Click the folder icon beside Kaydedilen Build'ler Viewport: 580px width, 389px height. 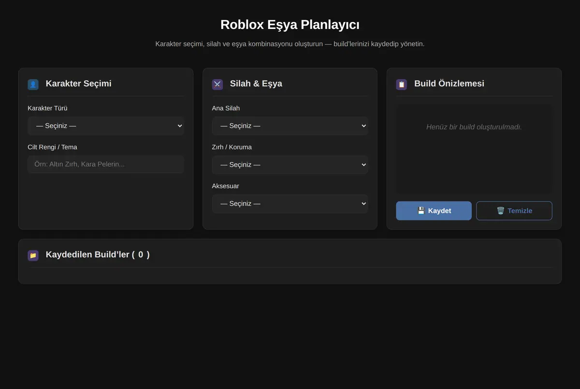(33, 255)
